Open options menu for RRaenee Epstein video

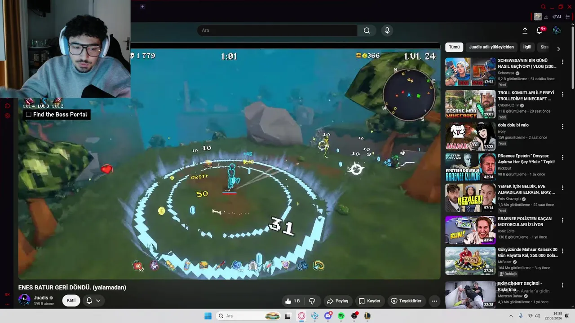pyautogui.click(x=562, y=157)
